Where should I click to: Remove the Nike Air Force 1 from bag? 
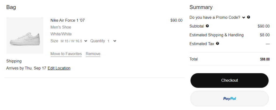[x=93, y=54]
